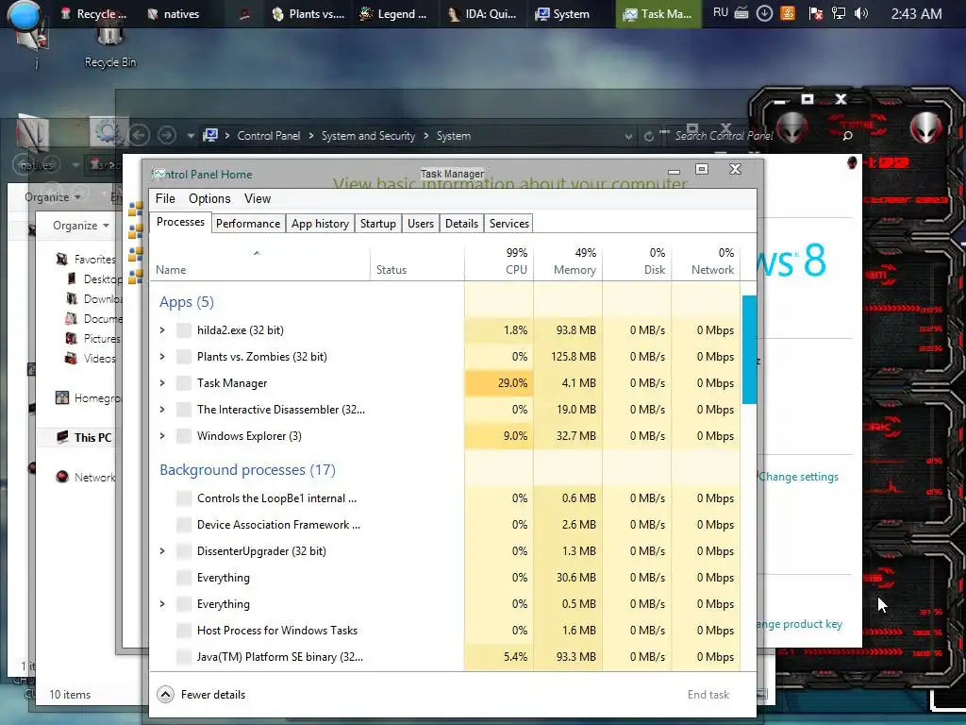Select Java(TM) Platform SE binary process
966x725 pixels.
445,657
